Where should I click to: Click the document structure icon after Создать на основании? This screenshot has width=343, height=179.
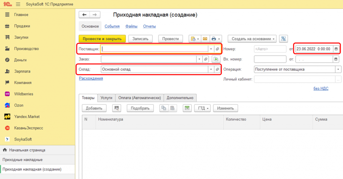click(284, 39)
